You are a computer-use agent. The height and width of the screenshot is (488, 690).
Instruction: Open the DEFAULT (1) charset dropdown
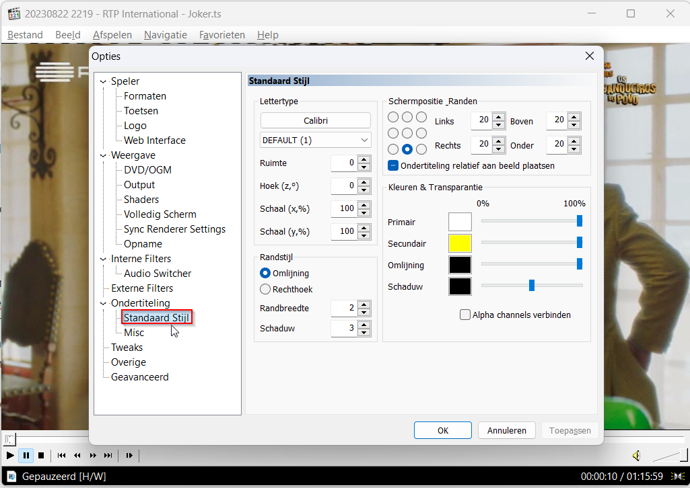tap(315, 140)
